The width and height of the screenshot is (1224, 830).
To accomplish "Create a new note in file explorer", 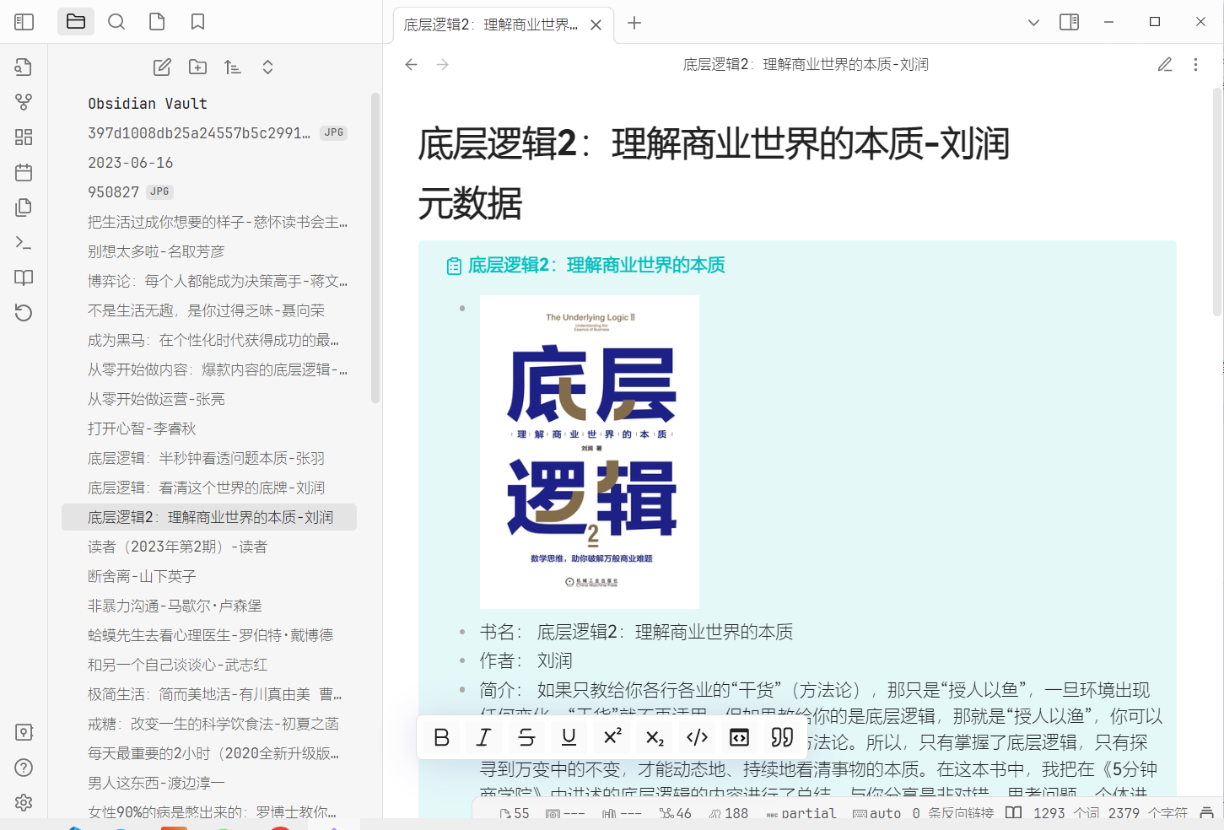I will [162, 67].
